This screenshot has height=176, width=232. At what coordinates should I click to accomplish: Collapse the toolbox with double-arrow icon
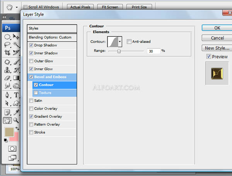4,17
